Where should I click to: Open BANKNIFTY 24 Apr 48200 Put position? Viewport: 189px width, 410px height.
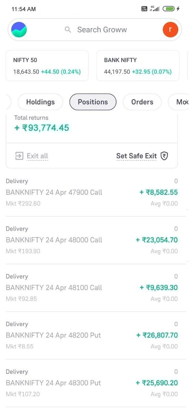coord(92,335)
